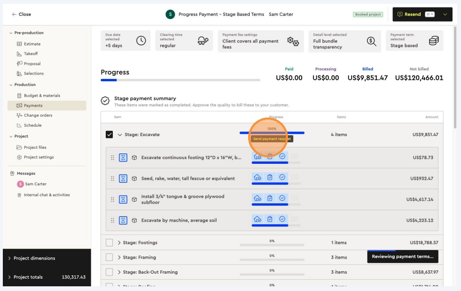Uncheck the Stage: Excavate checkbox
Image resolution: width=461 pixels, height=291 pixels.
click(x=109, y=135)
